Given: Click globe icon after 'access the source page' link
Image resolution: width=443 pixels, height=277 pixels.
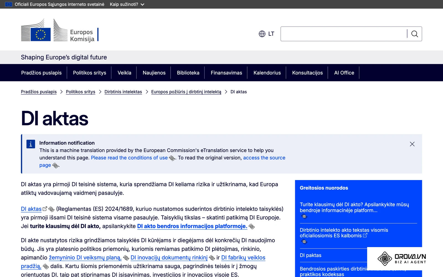Looking at the screenshot, I should [x=55, y=166].
